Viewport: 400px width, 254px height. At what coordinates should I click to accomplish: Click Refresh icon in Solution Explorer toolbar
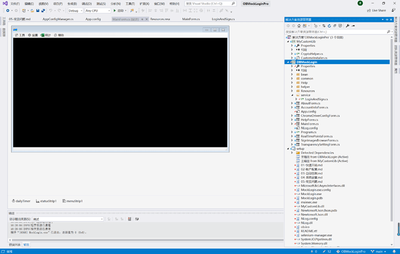tap(329, 25)
